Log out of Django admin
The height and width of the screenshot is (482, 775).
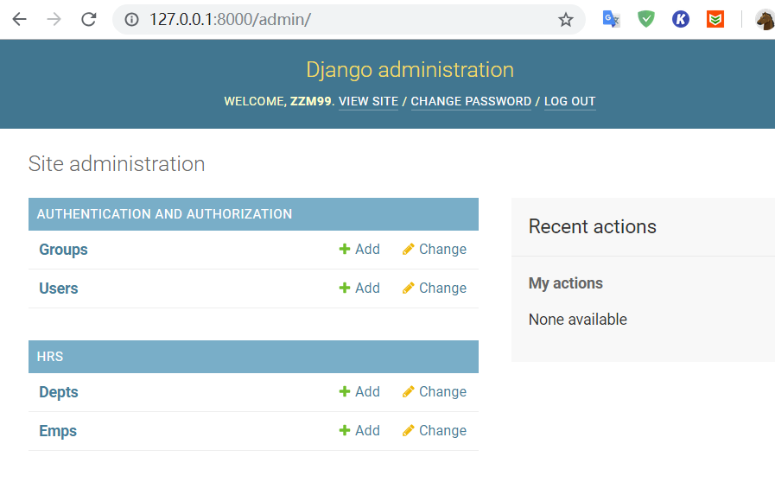(x=569, y=101)
